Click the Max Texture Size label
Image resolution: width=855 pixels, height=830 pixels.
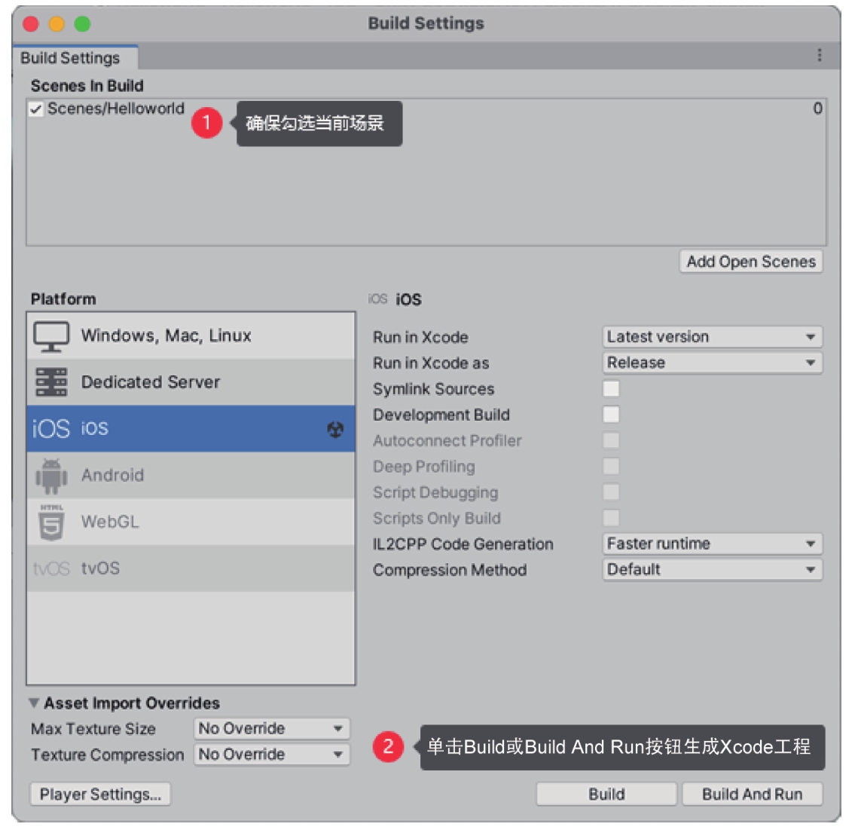(93, 729)
